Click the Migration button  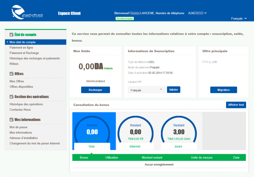coord(224,90)
